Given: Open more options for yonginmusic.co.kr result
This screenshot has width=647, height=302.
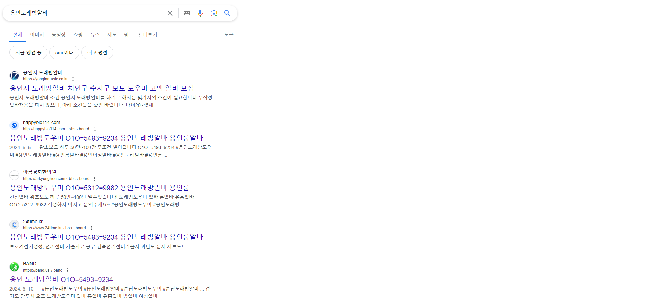Looking at the screenshot, I should (73, 79).
